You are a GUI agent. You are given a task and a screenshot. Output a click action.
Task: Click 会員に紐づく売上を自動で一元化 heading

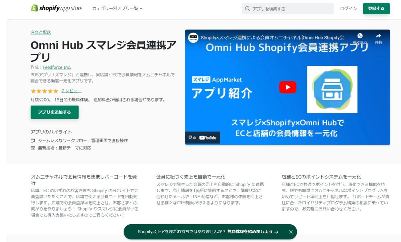tap(191, 177)
